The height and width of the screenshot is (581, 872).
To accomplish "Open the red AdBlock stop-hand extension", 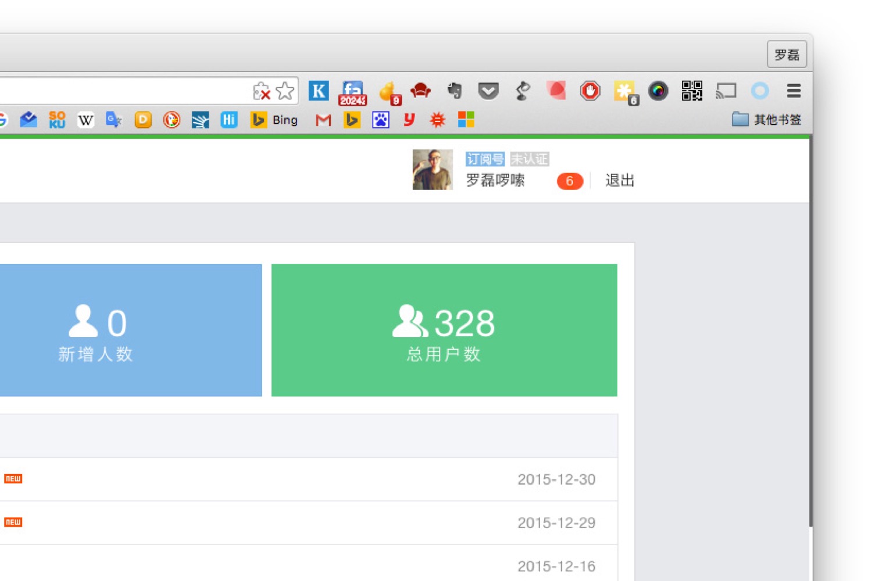I will point(590,91).
